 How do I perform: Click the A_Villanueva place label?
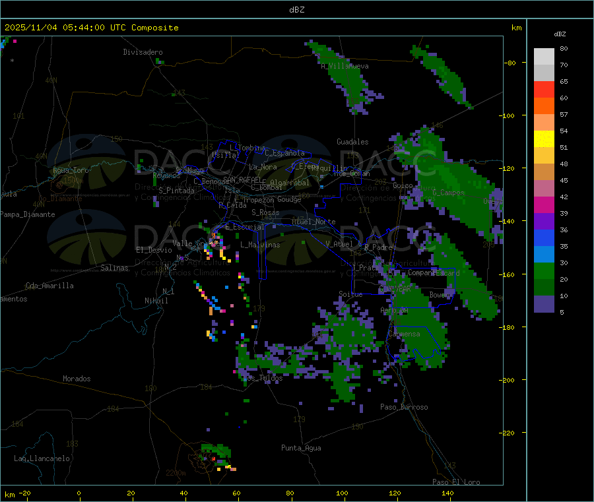(x=345, y=66)
